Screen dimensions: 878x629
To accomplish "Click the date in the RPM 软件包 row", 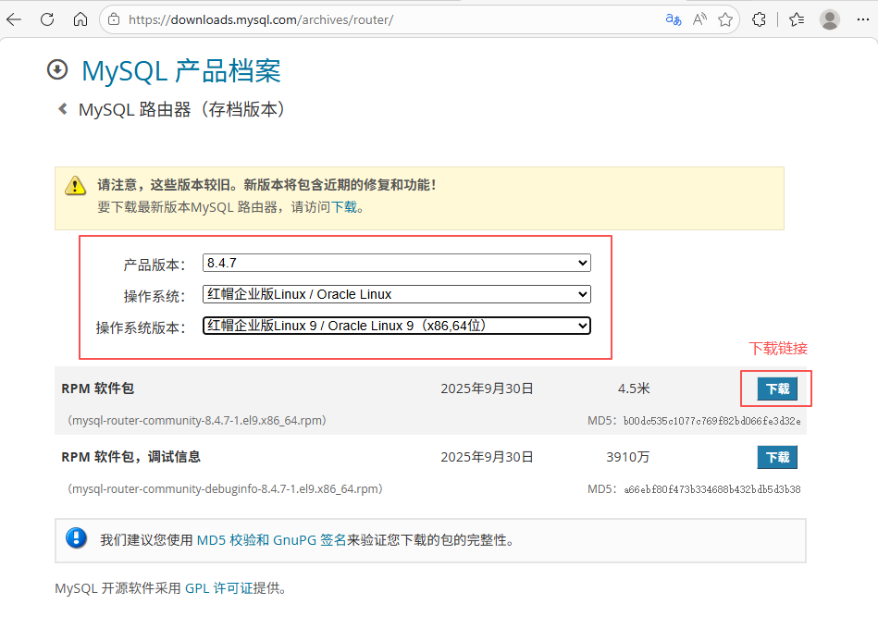I will coord(487,388).
